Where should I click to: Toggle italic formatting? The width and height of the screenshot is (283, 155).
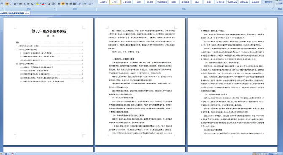pos(11,4)
